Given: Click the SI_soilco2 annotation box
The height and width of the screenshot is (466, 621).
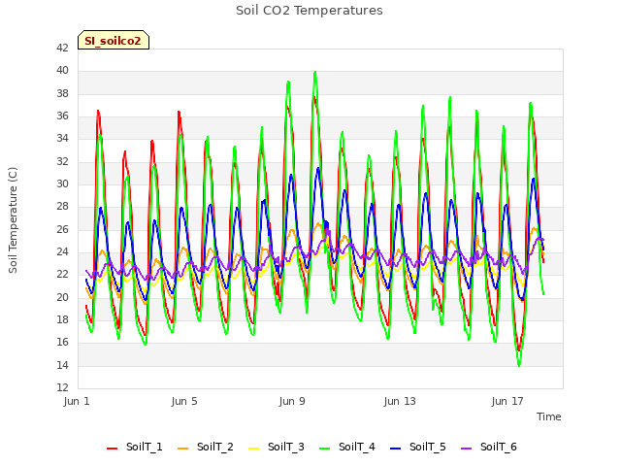Looking at the screenshot, I should 114,40.
